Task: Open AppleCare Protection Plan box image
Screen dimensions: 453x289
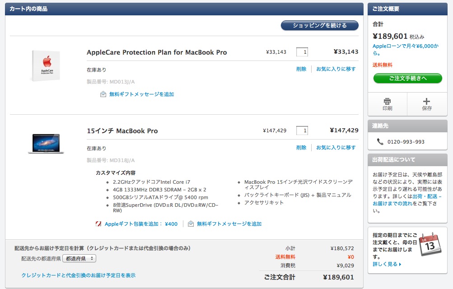Action: 46,66
